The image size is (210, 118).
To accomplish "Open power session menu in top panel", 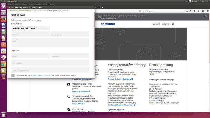I will click(208, 1).
